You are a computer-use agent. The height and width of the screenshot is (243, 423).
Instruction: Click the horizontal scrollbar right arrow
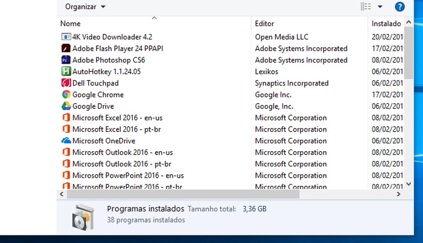(x=398, y=194)
